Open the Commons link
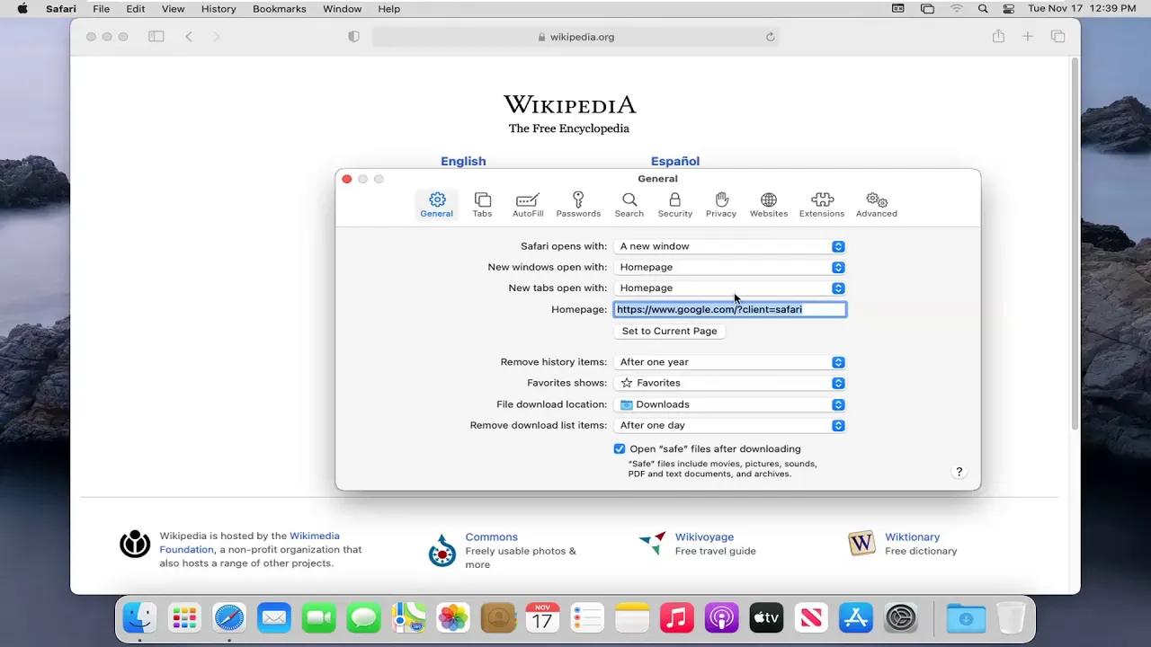This screenshot has width=1151, height=647. point(491,536)
